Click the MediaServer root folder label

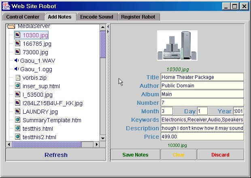(34, 26)
